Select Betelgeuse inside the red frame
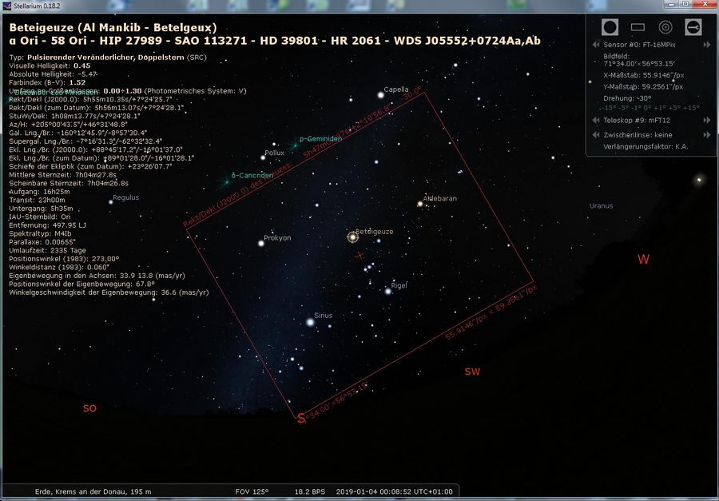 pos(352,237)
